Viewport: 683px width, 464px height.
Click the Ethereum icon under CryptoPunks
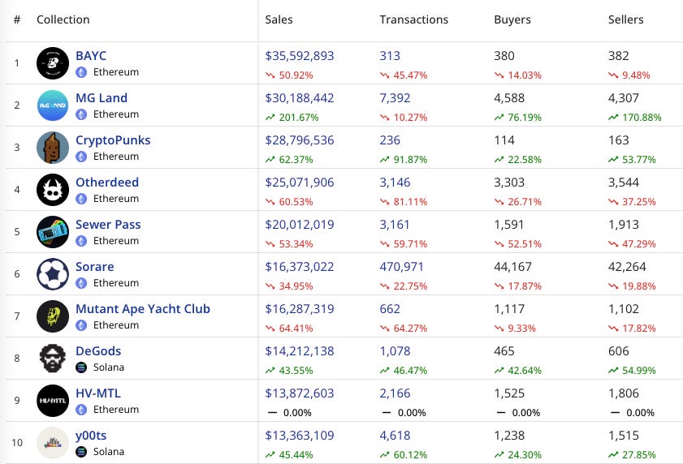coord(81,157)
